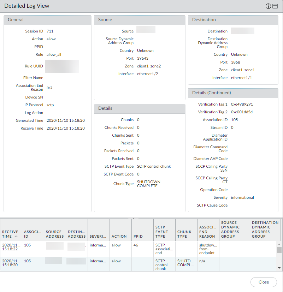Click the PPID column header

point(138,236)
